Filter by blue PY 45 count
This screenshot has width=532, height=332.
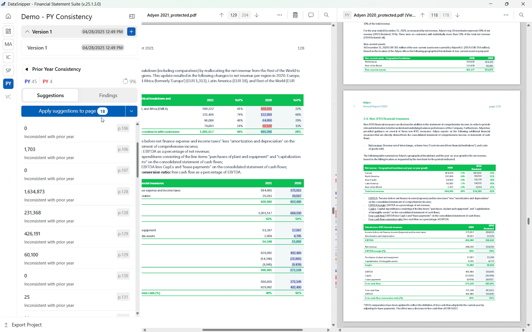tap(31, 82)
